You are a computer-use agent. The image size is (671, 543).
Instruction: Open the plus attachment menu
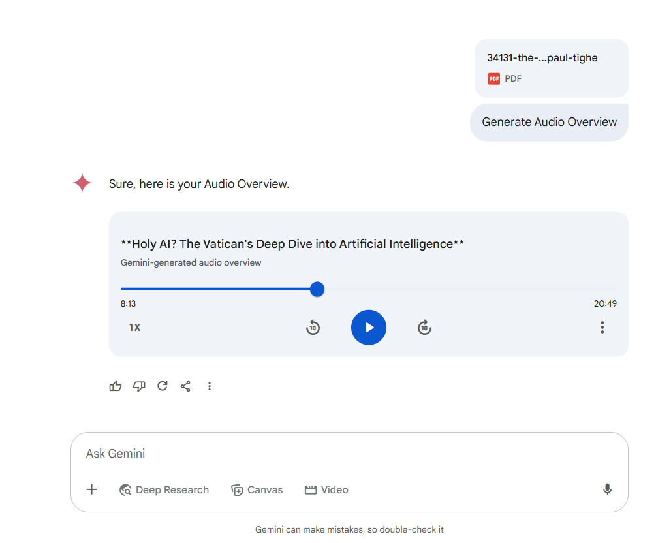point(91,489)
